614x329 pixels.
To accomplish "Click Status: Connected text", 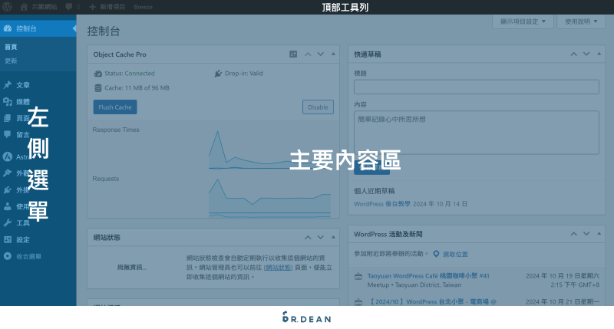I will point(130,73).
